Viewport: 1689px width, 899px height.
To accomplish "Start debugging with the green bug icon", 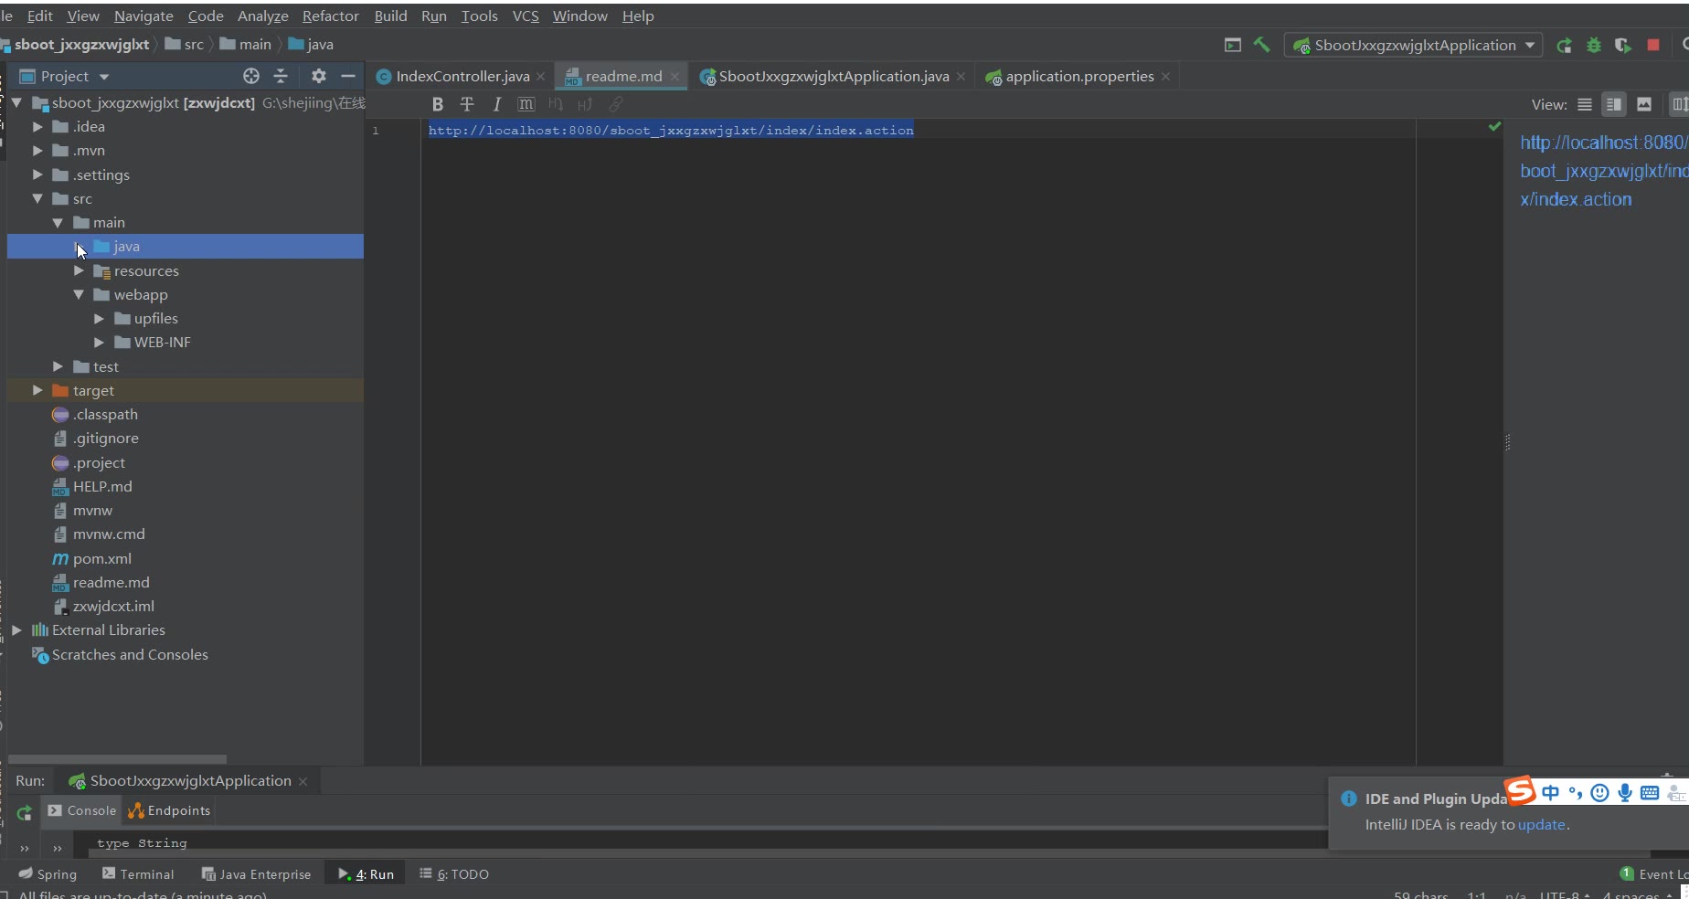I will pyautogui.click(x=1594, y=45).
